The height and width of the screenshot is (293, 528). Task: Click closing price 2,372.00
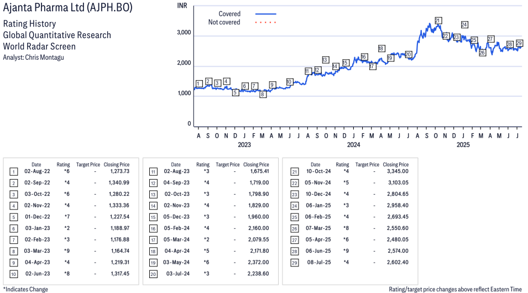tap(258, 263)
